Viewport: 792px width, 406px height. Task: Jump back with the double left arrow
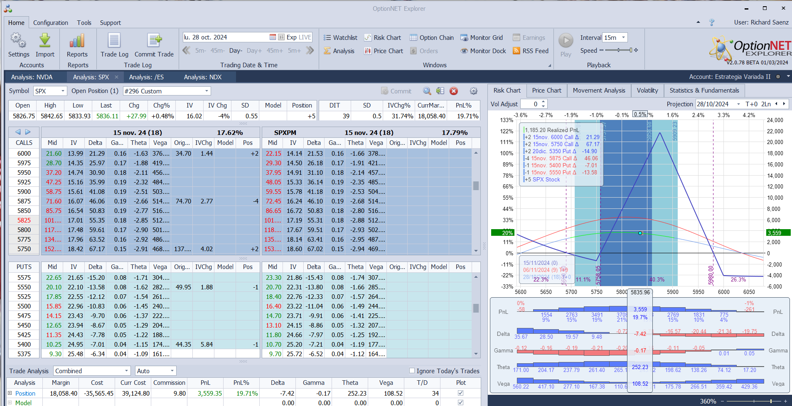(x=187, y=51)
